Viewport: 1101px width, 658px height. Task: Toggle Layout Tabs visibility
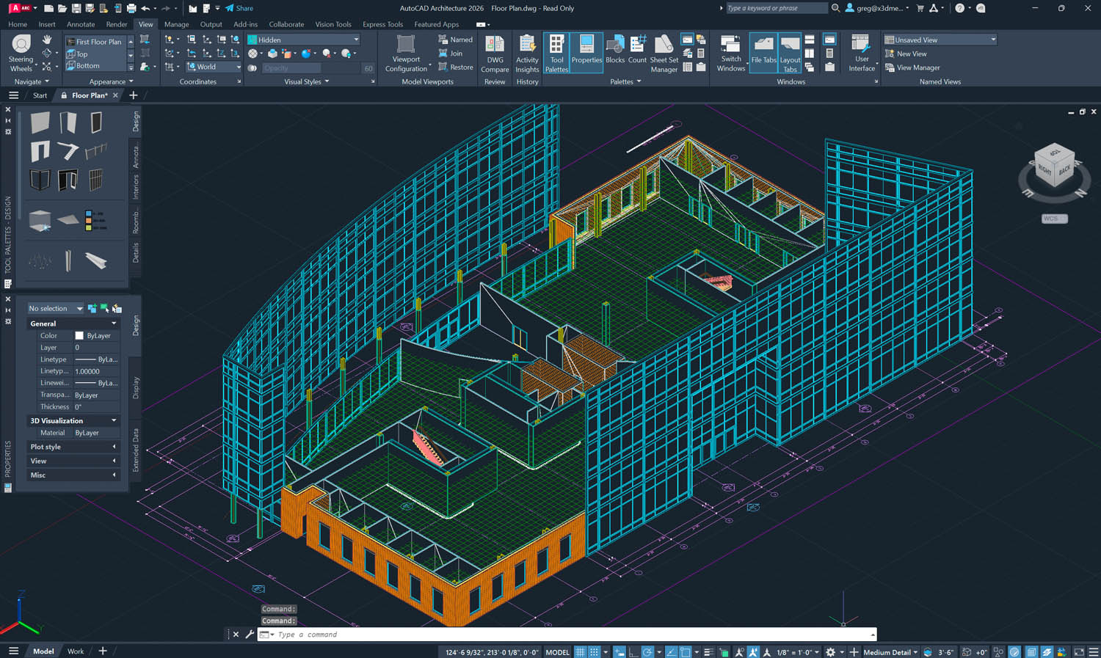tap(790, 53)
